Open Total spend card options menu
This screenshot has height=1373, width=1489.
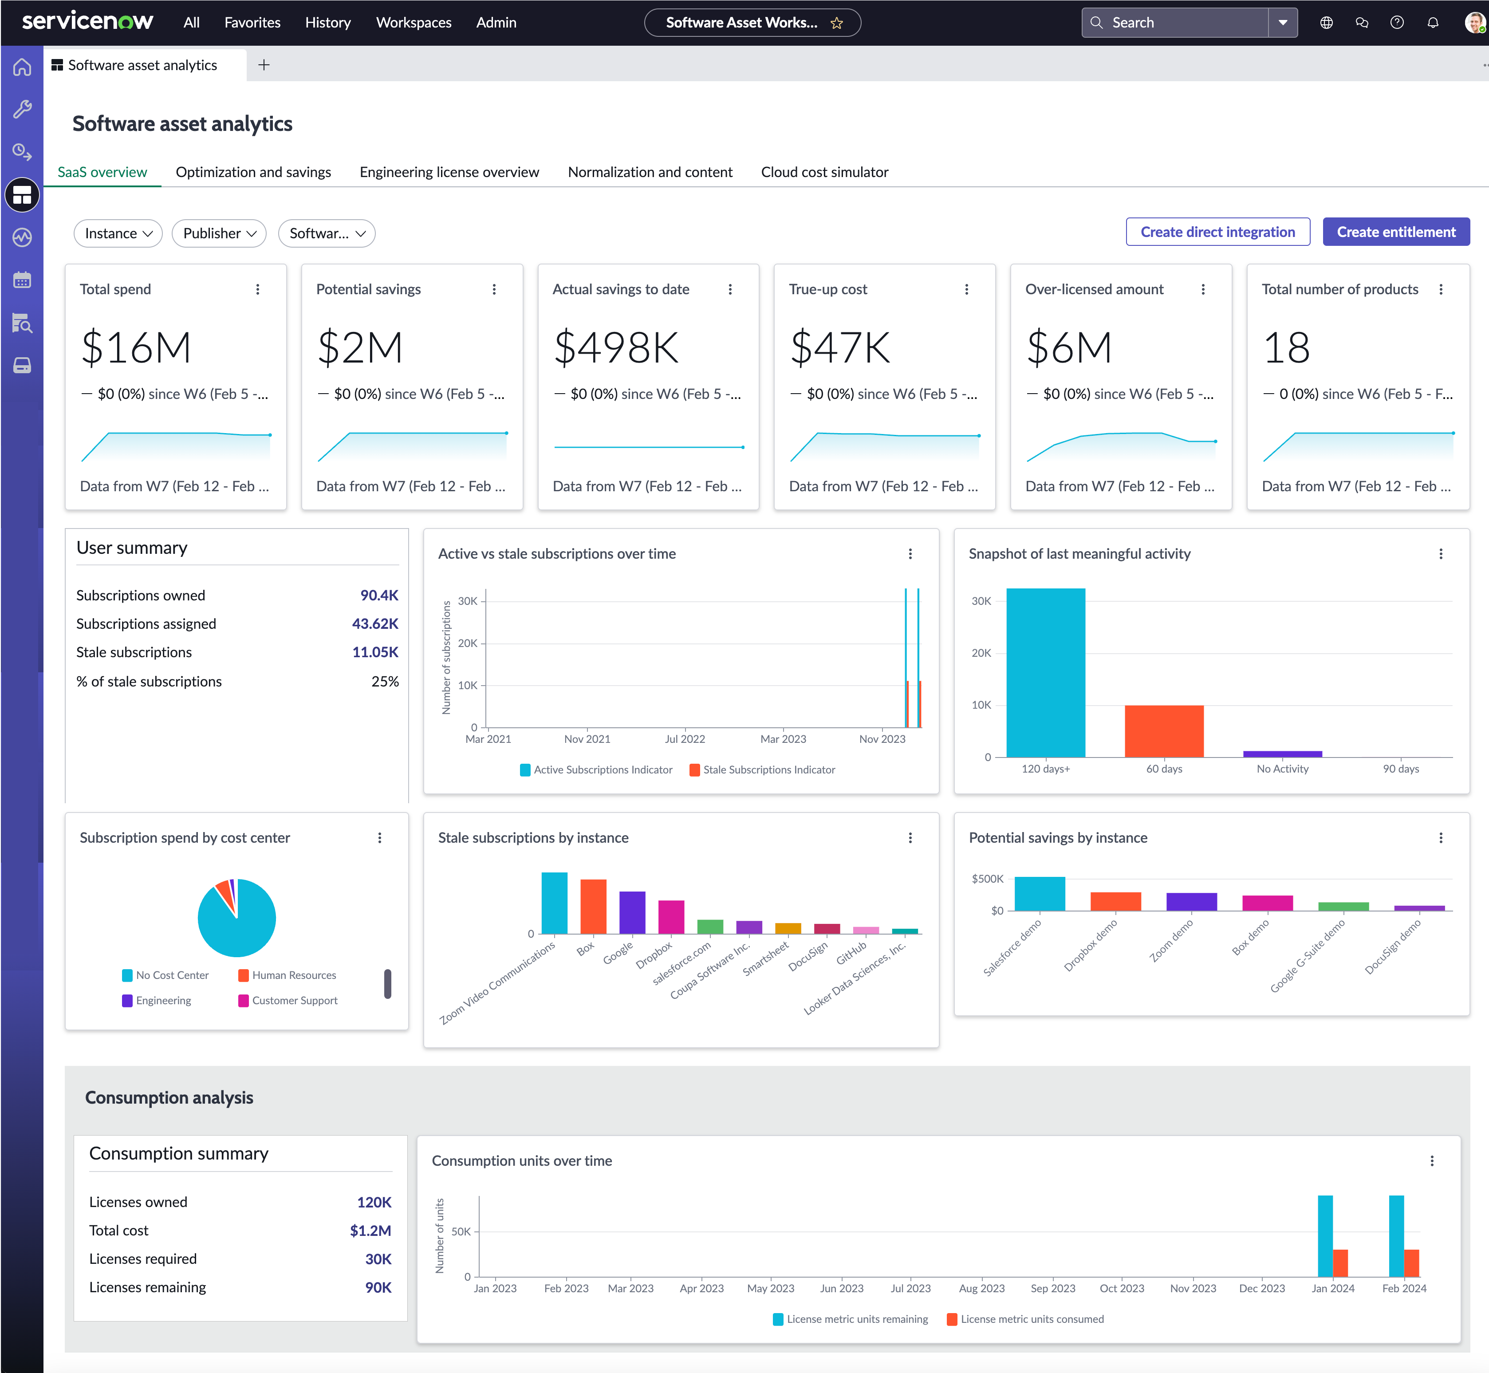258,290
